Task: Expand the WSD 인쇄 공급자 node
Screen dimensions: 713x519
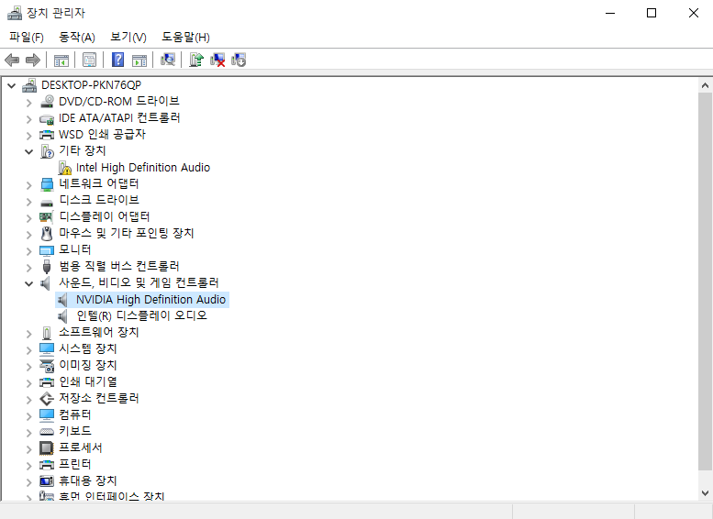Action: click(29, 136)
